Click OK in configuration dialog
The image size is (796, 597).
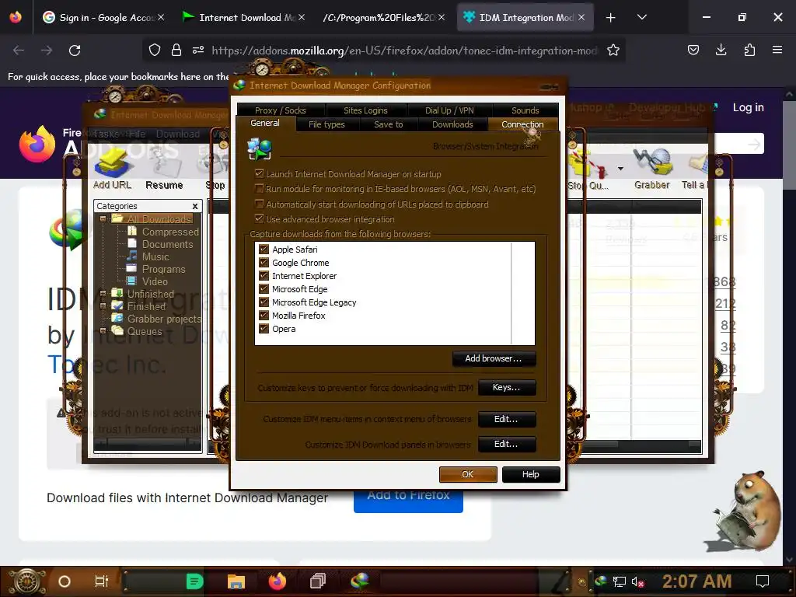pos(467,474)
